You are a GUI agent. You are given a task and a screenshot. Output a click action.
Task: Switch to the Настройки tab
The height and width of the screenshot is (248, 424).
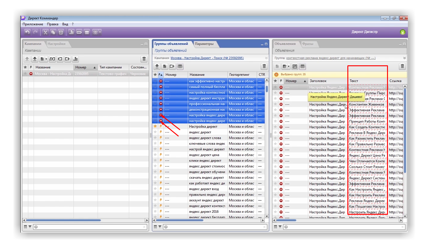[56, 44]
